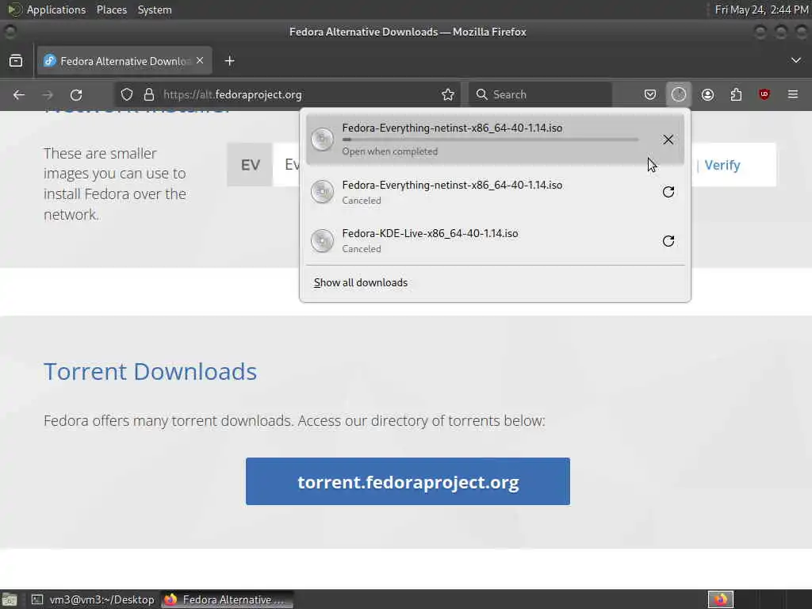Click the in-progress netinst file disc icon
The width and height of the screenshot is (812, 609).
pyautogui.click(x=322, y=140)
